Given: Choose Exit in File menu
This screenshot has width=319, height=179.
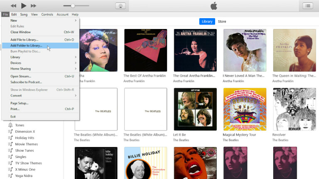Looking at the screenshot, I should 40,117.
